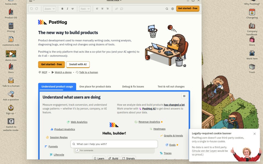Open the comment bubble toolbar icon
This screenshot has width=263, height=164.
122,9
